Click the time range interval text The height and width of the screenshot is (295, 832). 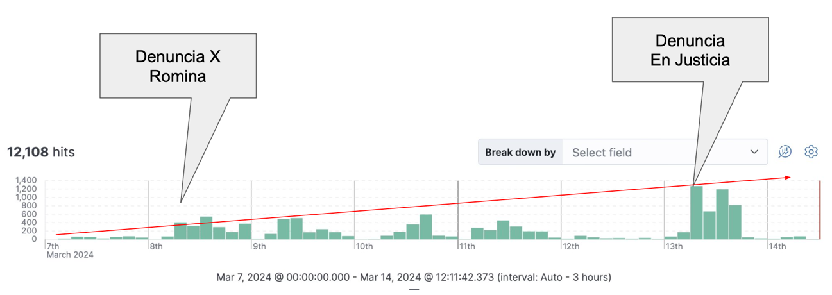tap(414, 278)
